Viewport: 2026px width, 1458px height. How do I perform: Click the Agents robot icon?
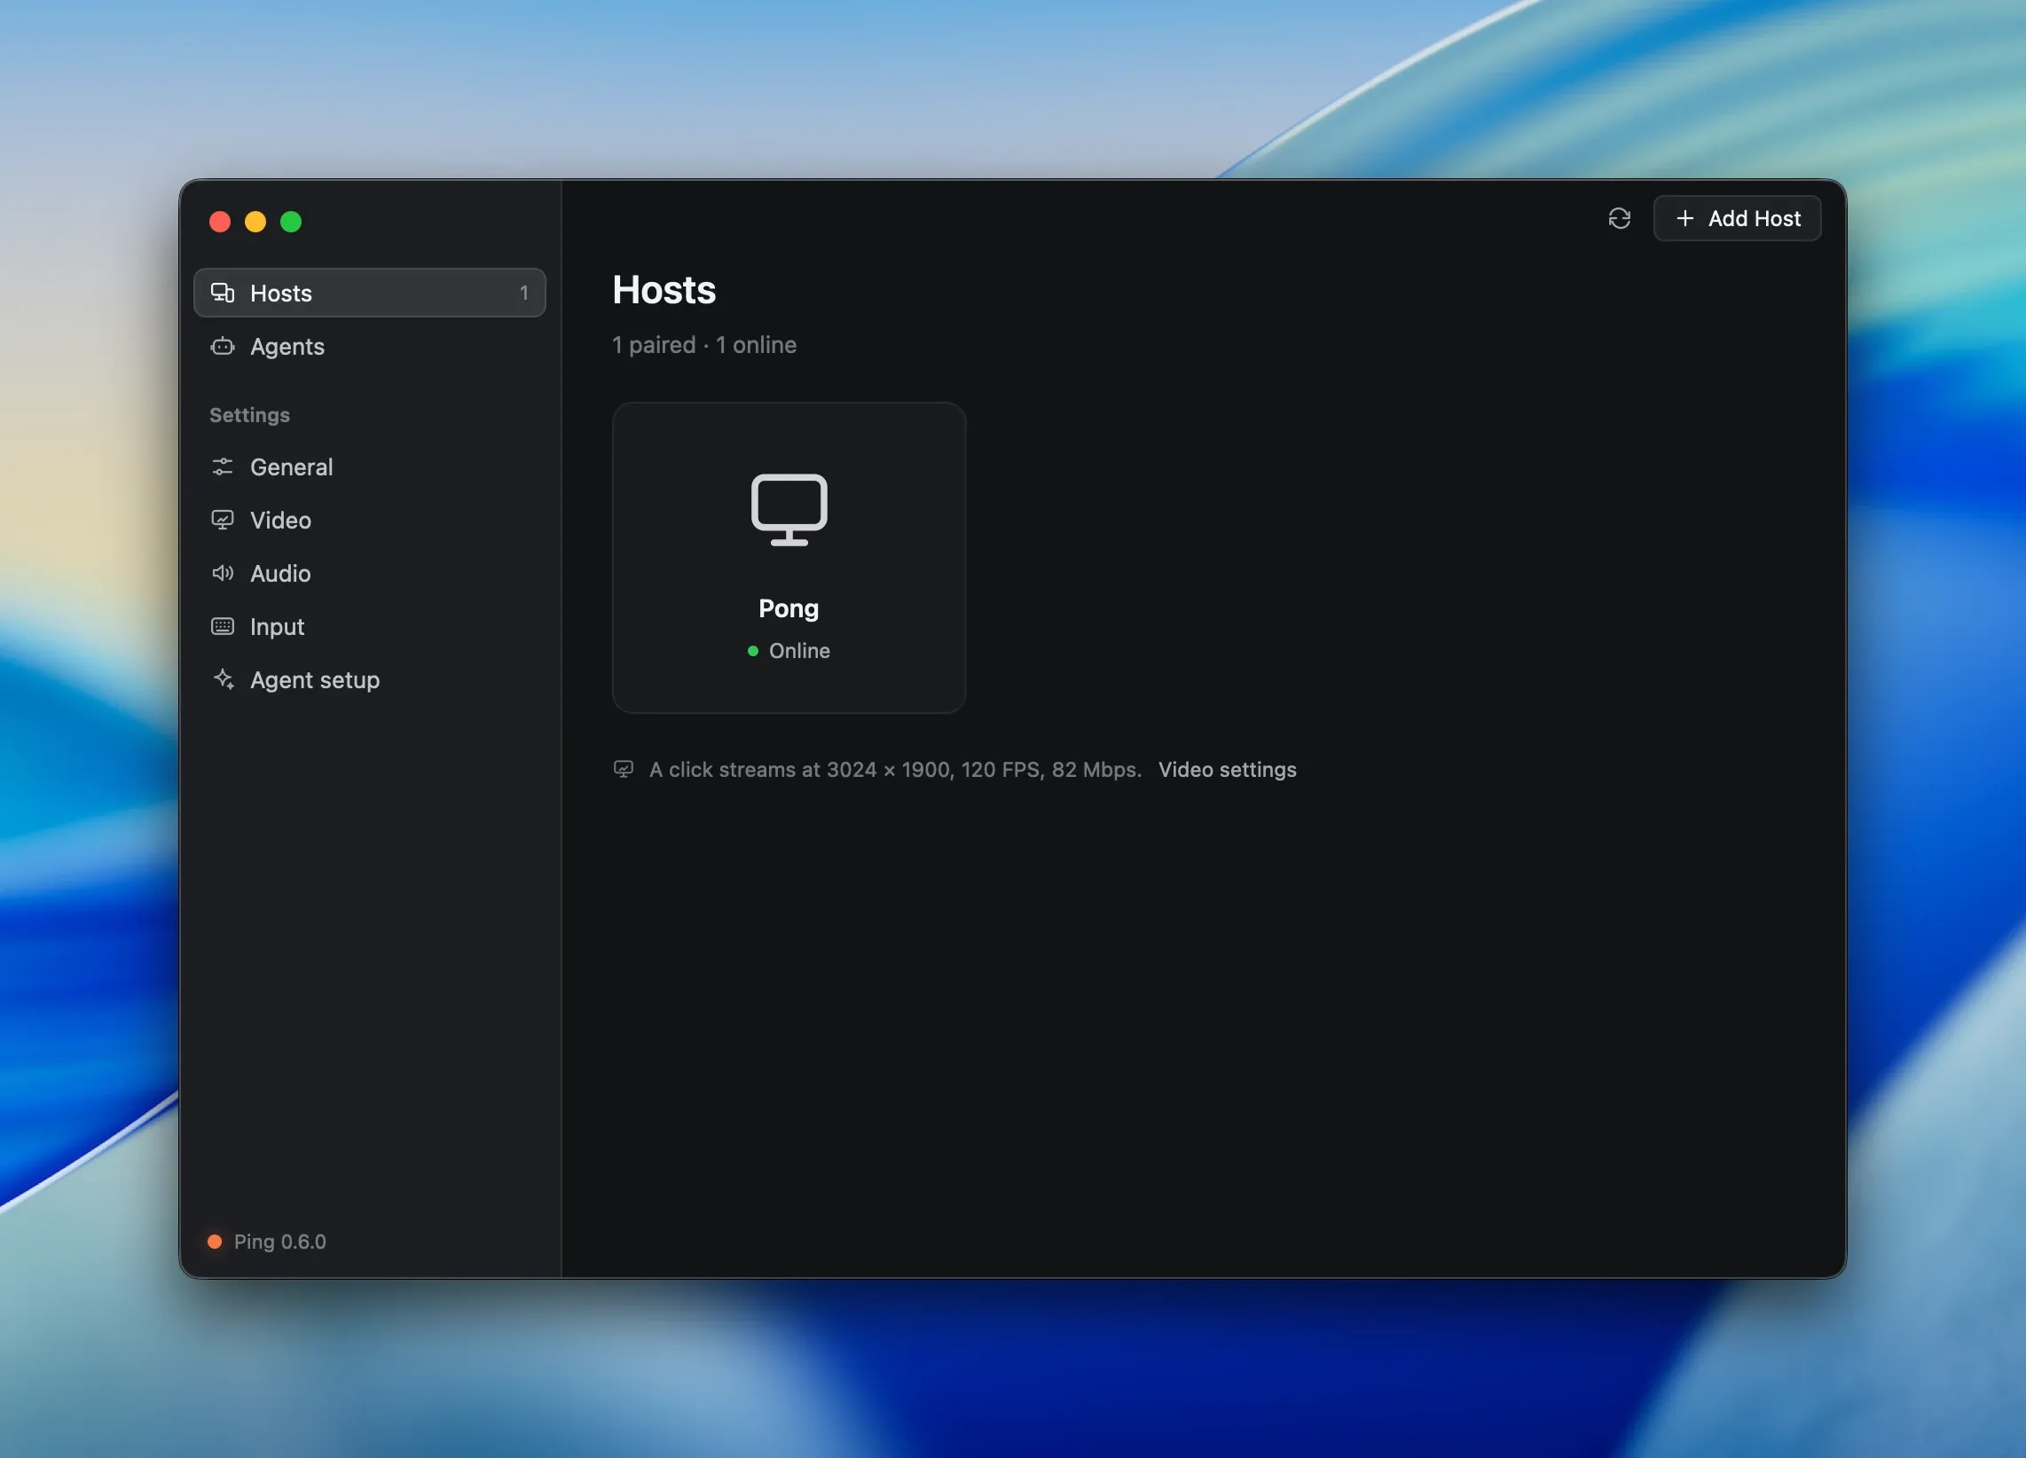tap(223, 347)
